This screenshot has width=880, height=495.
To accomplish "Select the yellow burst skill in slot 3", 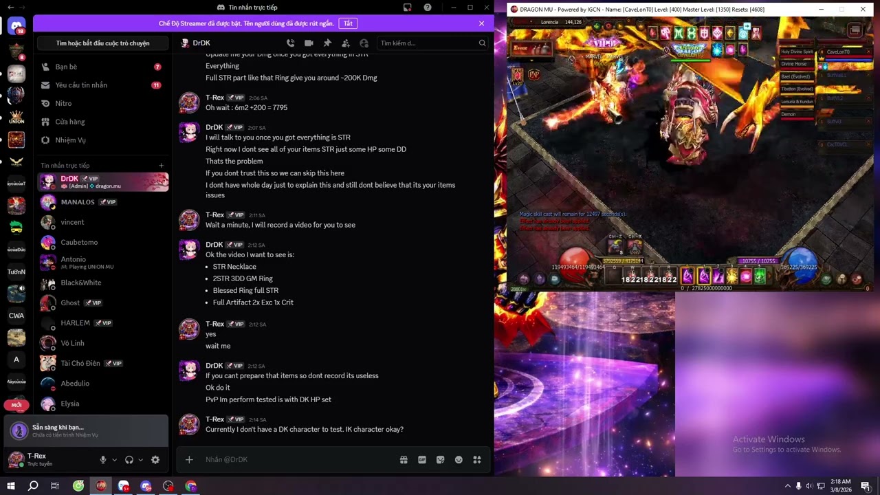I will 732,277.
